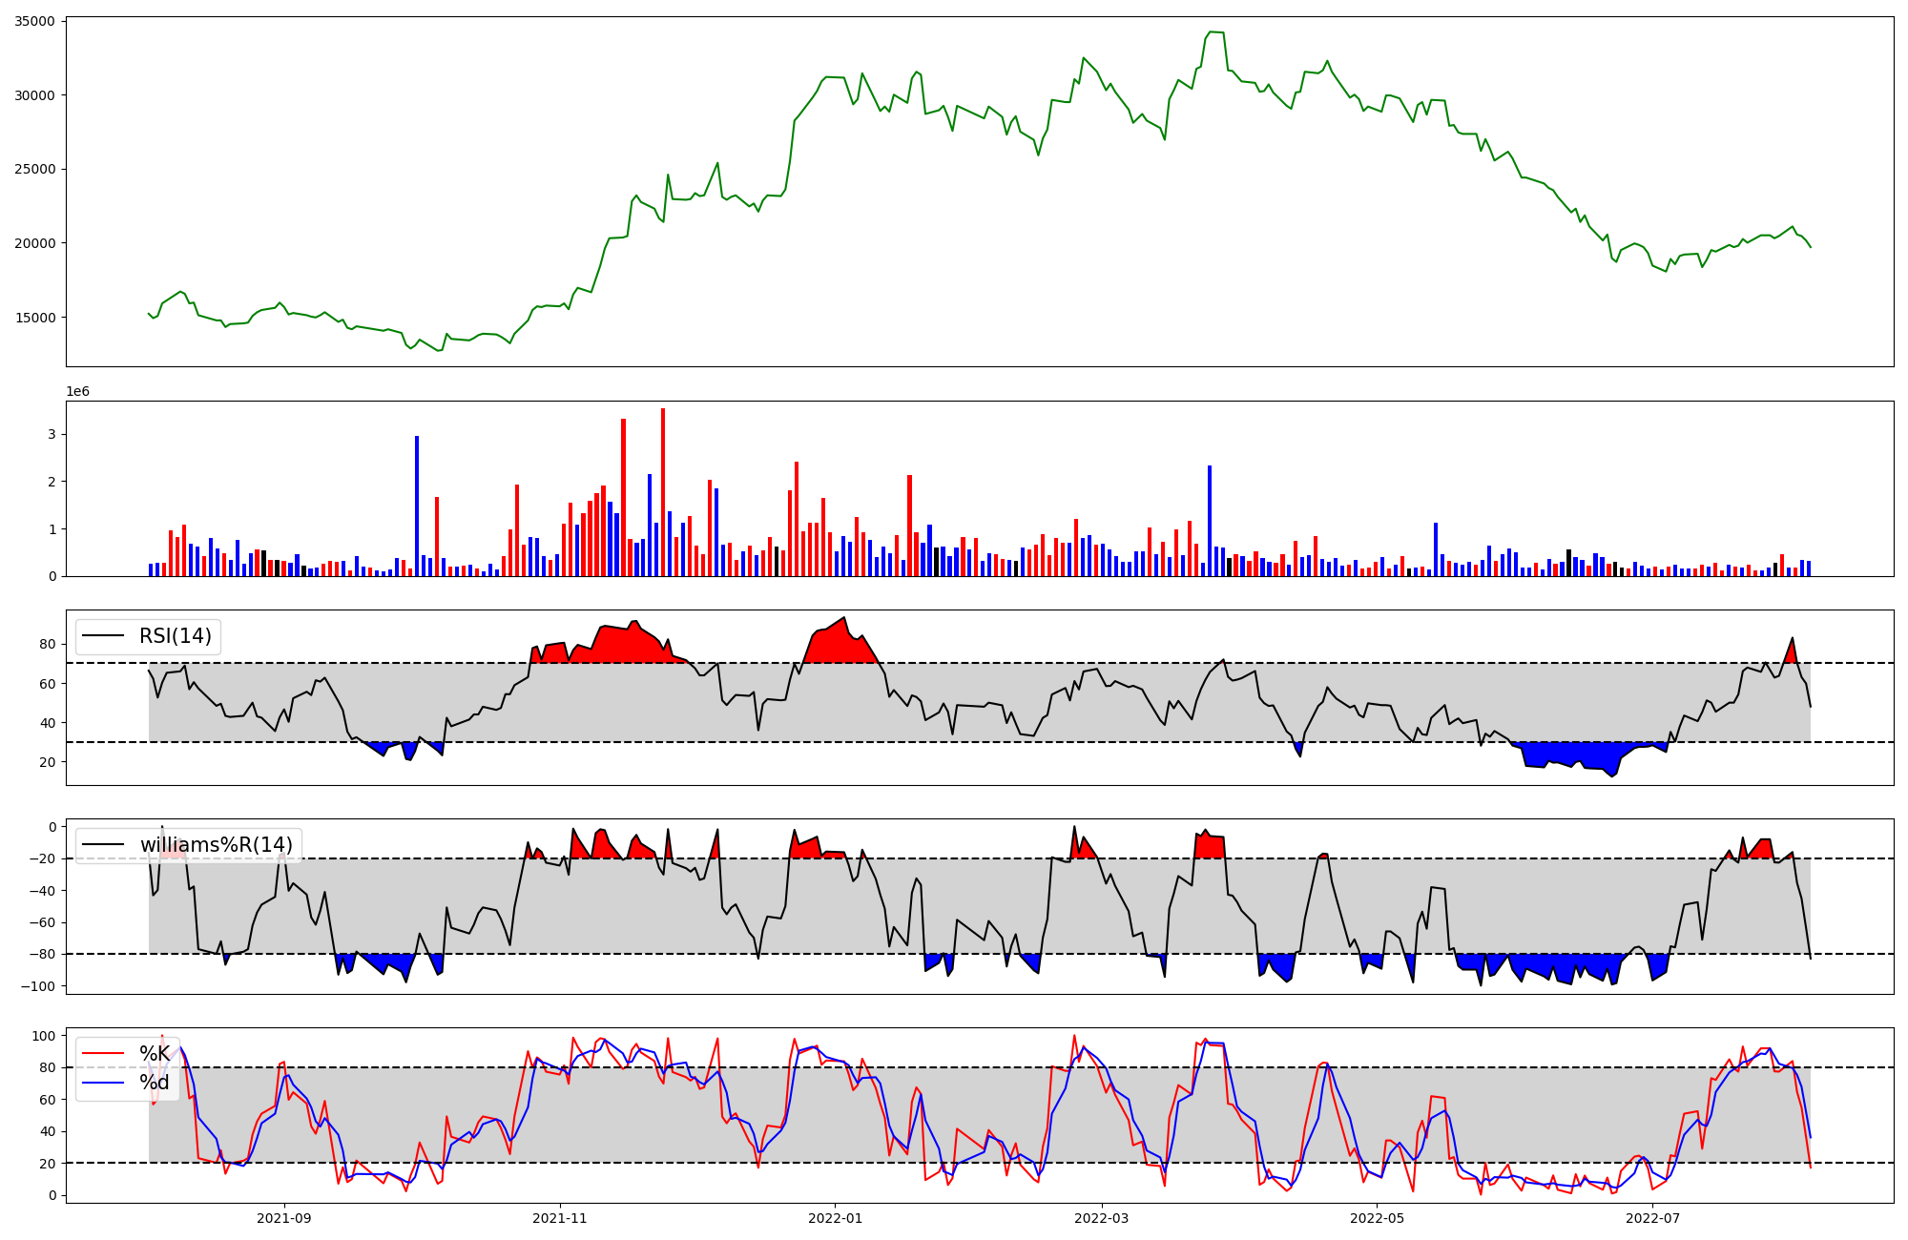Screen dimensions: 1908x1240
Task: Click the 15000 price axis label
Action: [x=34, y=318]
